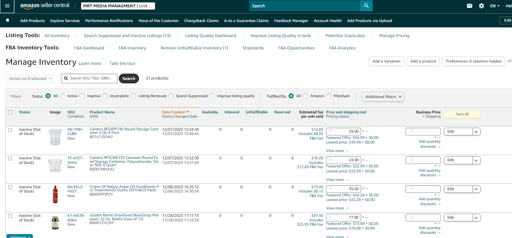Open Edit dropdown arrow for Cambro RFSCW6135 row
This screenshot has height=238, width=512.
pos(477,160)
